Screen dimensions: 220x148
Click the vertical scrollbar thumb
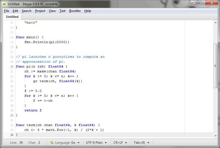point(215,66)
